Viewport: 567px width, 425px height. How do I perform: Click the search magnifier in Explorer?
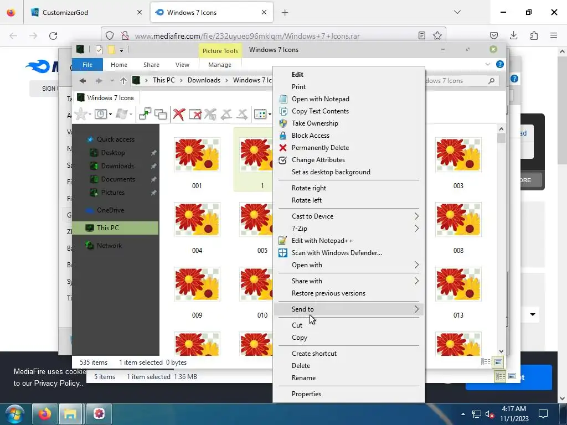point(491,81)
